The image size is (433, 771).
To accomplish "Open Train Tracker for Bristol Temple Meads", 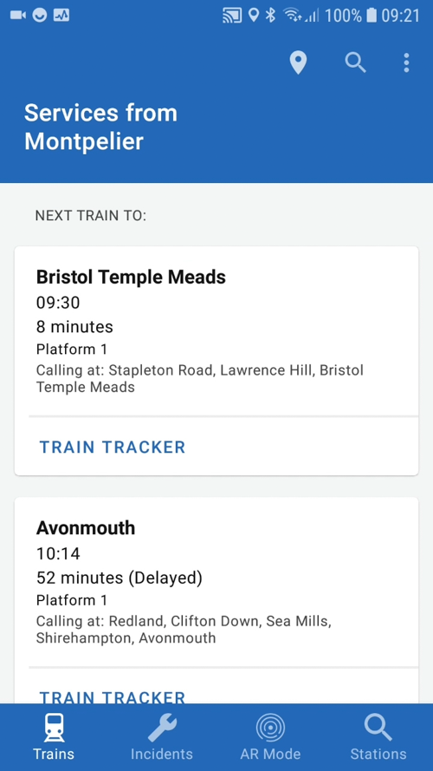I will [113, 447].
